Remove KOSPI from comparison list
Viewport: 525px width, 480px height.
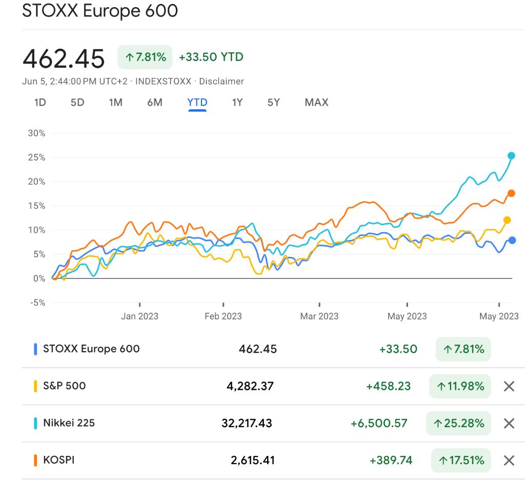[x=509, y=460]
